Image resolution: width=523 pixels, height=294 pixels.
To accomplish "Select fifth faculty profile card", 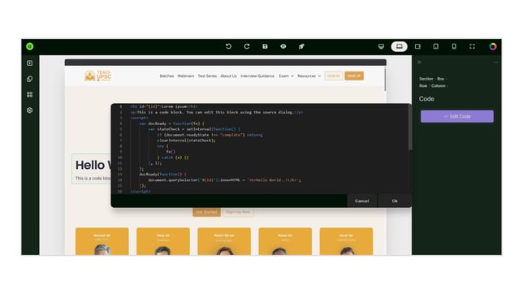I will click(x=346, y=241).
